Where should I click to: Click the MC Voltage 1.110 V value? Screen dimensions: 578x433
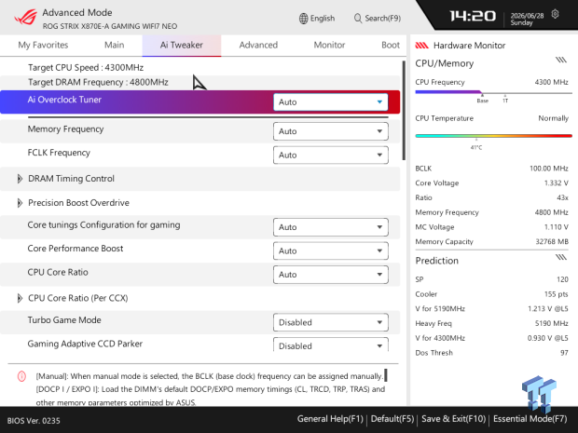pos(557,227)
